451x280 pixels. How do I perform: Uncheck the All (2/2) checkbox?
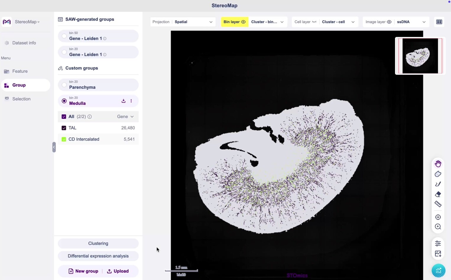(x=64, y=117)
